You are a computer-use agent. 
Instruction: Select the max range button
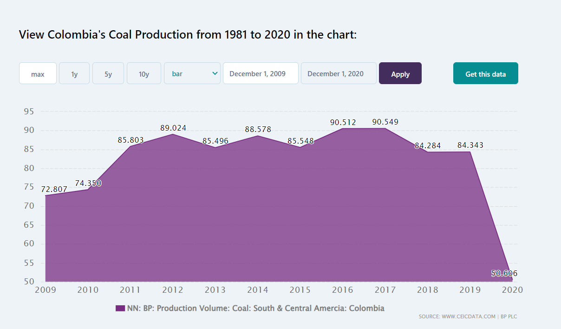(38, 73)
